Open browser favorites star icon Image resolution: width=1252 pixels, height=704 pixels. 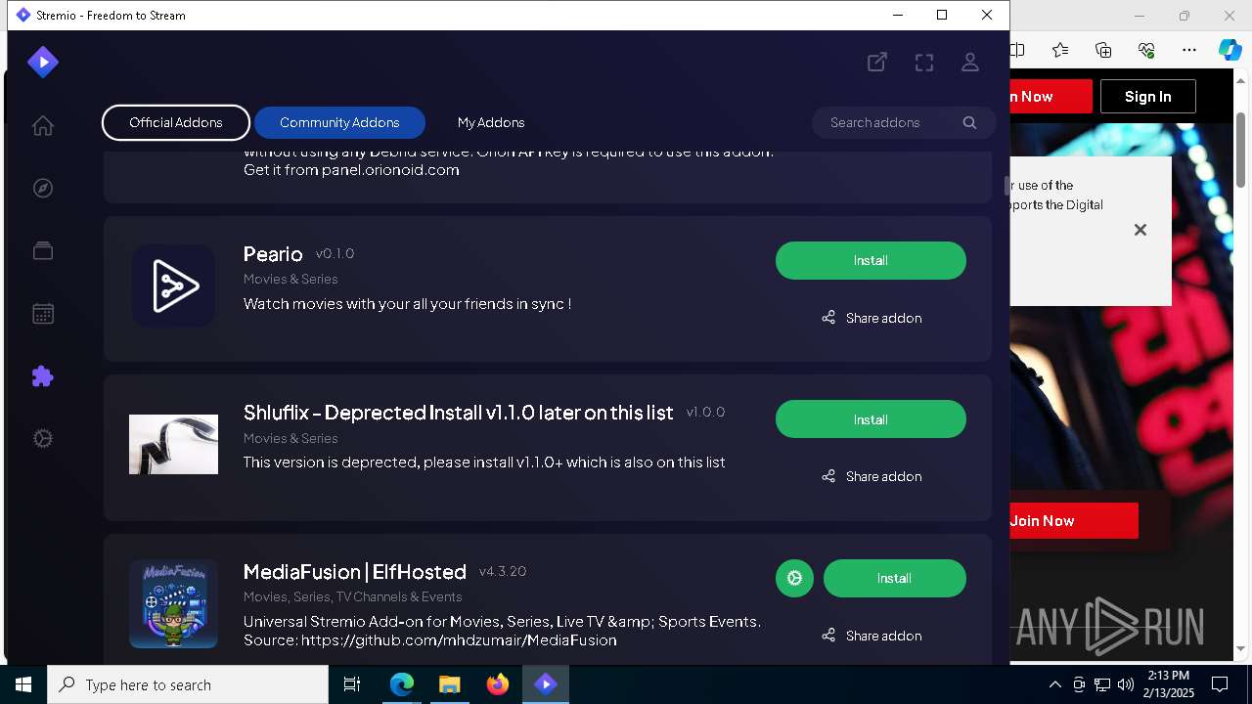(1060, 50)
